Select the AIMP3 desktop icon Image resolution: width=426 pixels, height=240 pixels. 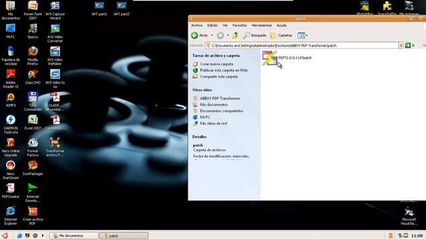(11, 100)
